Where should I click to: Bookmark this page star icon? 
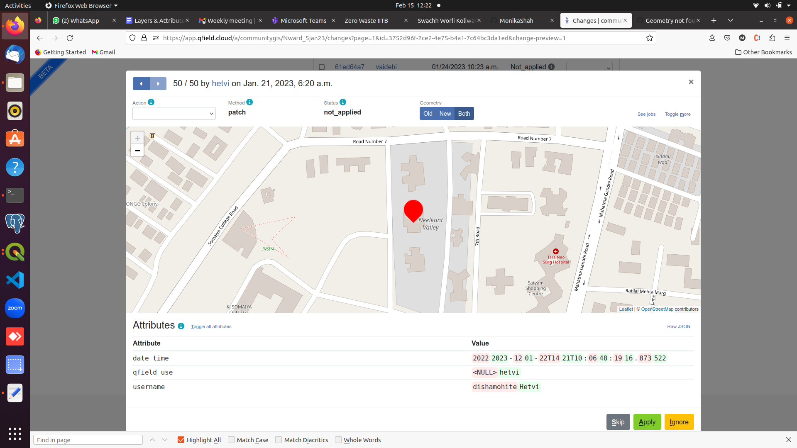(650, 38)
